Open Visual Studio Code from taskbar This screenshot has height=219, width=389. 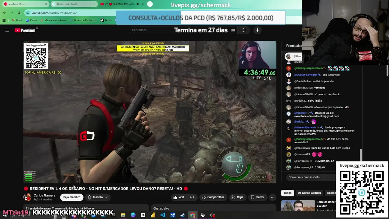[x=163, y=215]
